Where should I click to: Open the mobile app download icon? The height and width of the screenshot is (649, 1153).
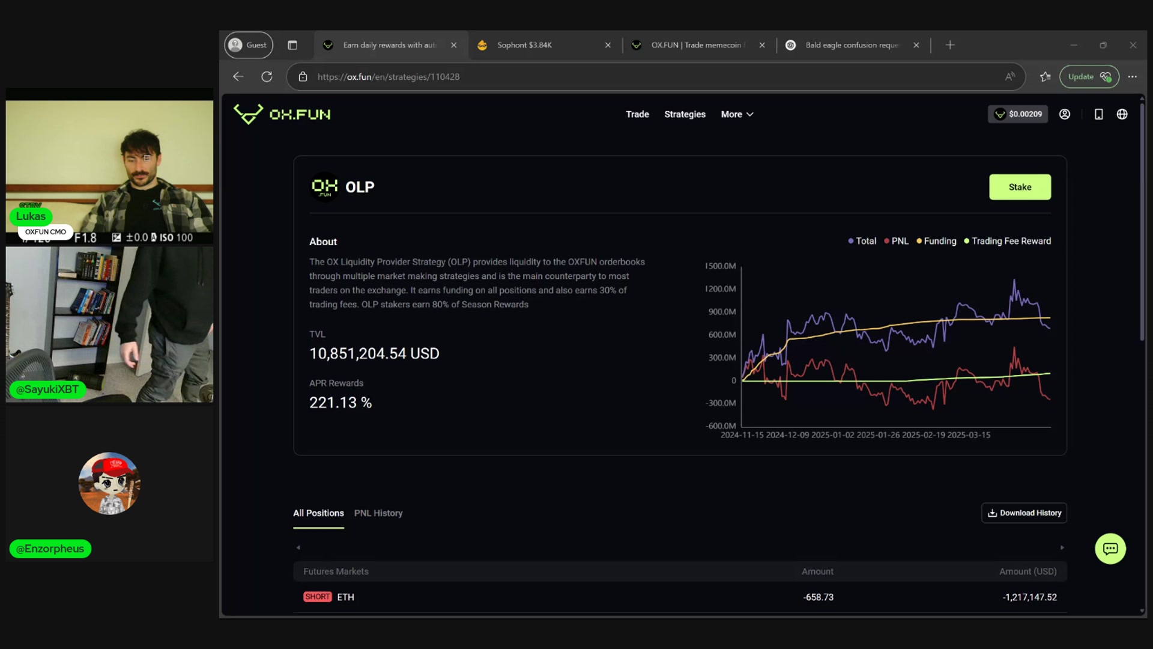(1098, 114)
